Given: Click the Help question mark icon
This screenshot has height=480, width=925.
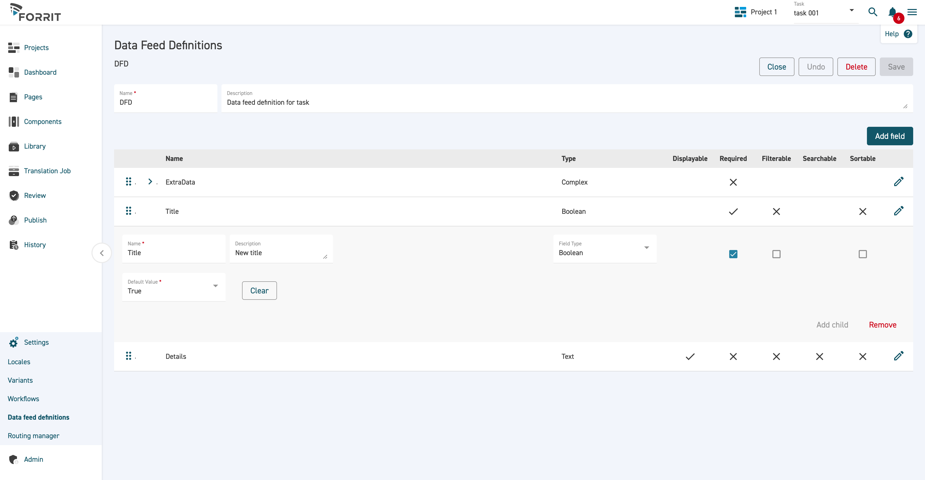Looking at the screenshot, I should [x=908, y=34].
